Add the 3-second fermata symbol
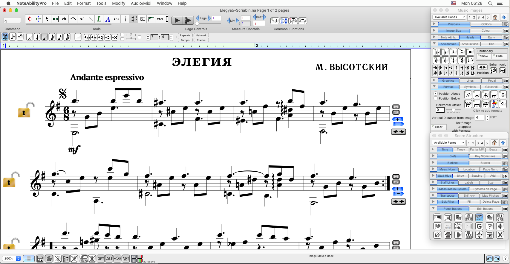 coord(486,95)
